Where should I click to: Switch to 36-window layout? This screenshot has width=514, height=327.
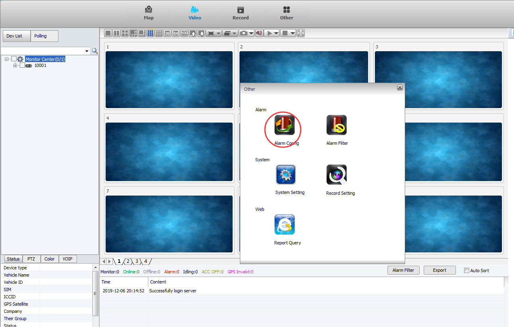click(167, 33)
